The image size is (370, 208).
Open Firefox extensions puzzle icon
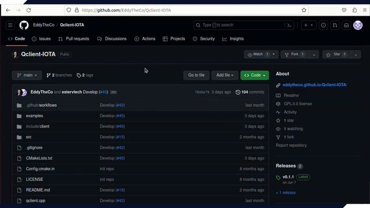(x=354, y=10)
